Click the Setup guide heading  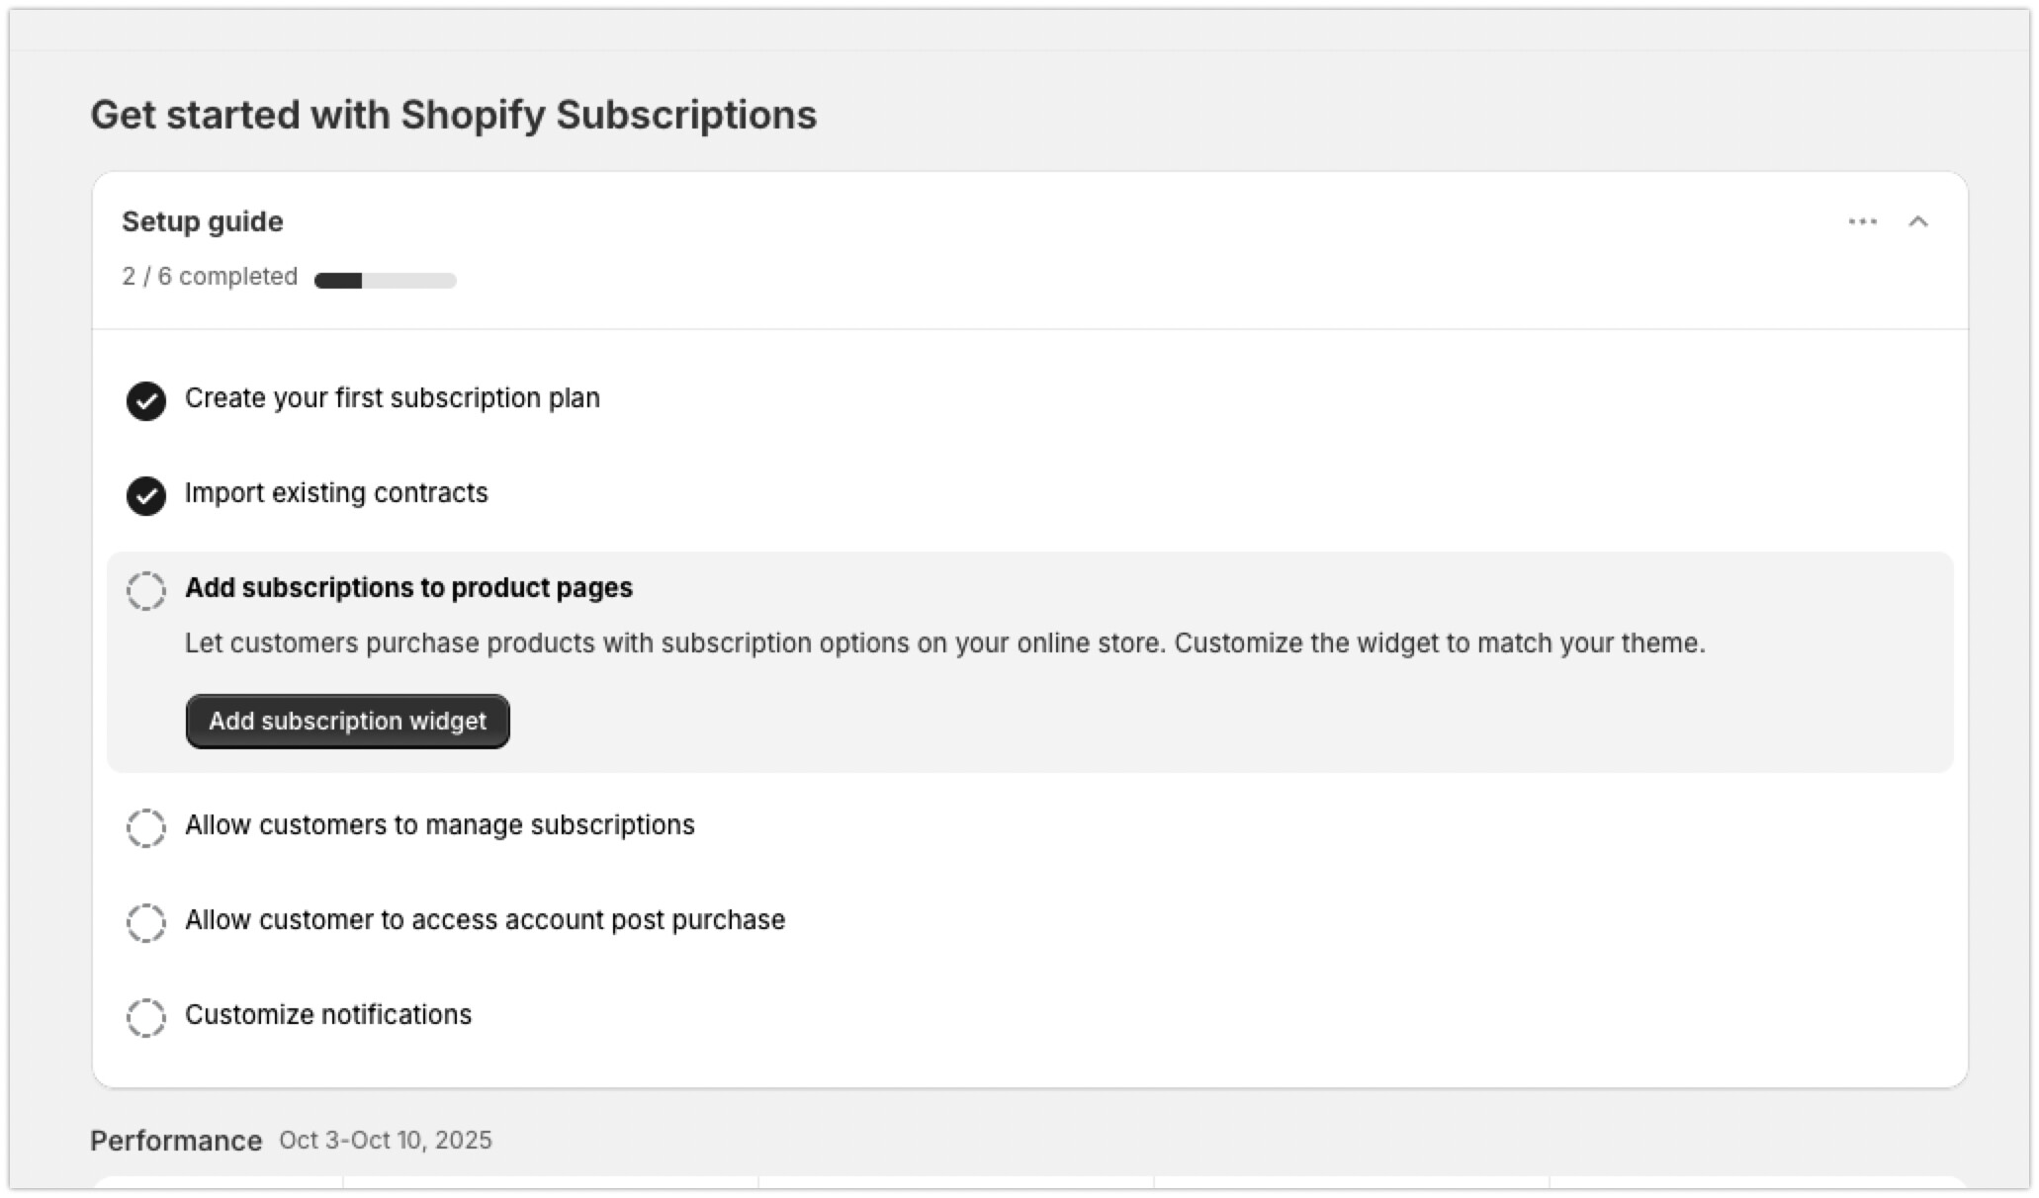pyautogui.click(x=203, y=221)
